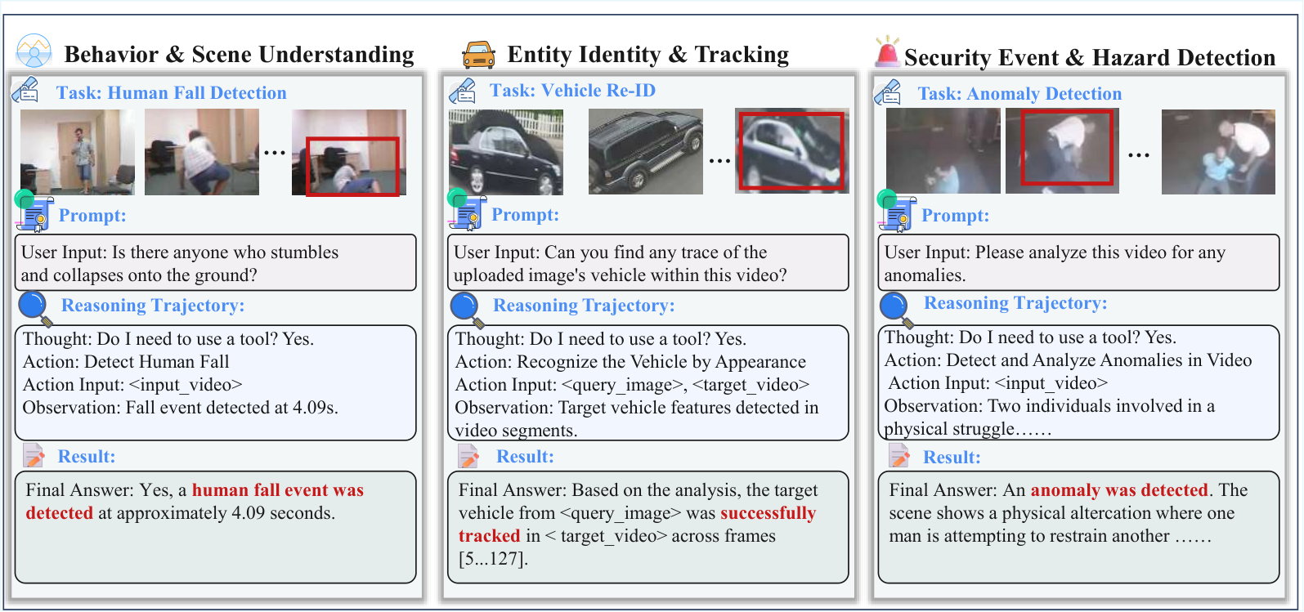Select the task icon next to Anomaly Detection
The height and width of the screenshot is (612, 1304).
[888, 92]
